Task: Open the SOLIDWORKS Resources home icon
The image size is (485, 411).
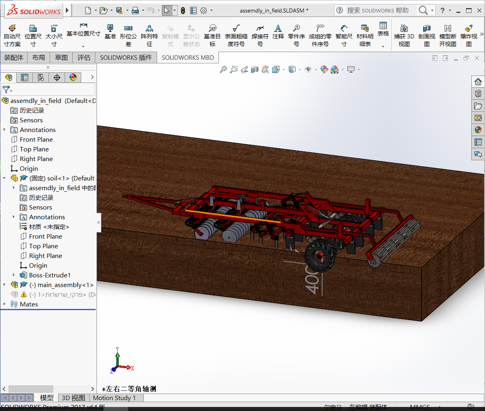Action: tap(478, 82)
